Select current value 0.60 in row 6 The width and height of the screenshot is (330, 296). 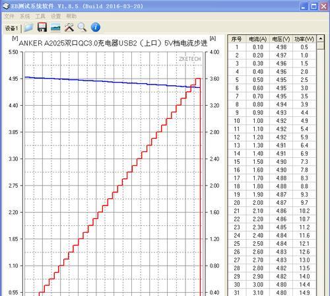(x=258, y=88)
